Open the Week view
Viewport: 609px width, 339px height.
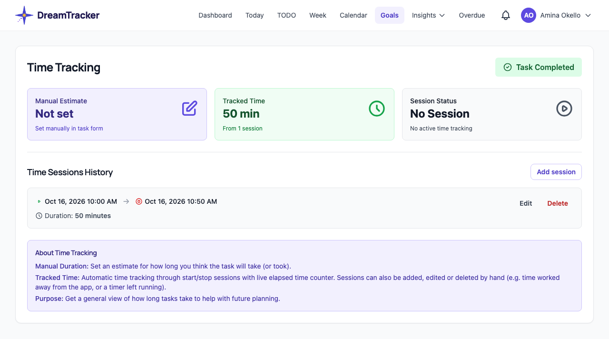tap(318, 15)
